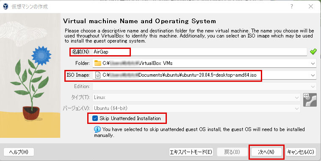The image size is (321, 161).
Task: Click the question mark help icon
Action: pyautogui.click(x=292, y=6)
